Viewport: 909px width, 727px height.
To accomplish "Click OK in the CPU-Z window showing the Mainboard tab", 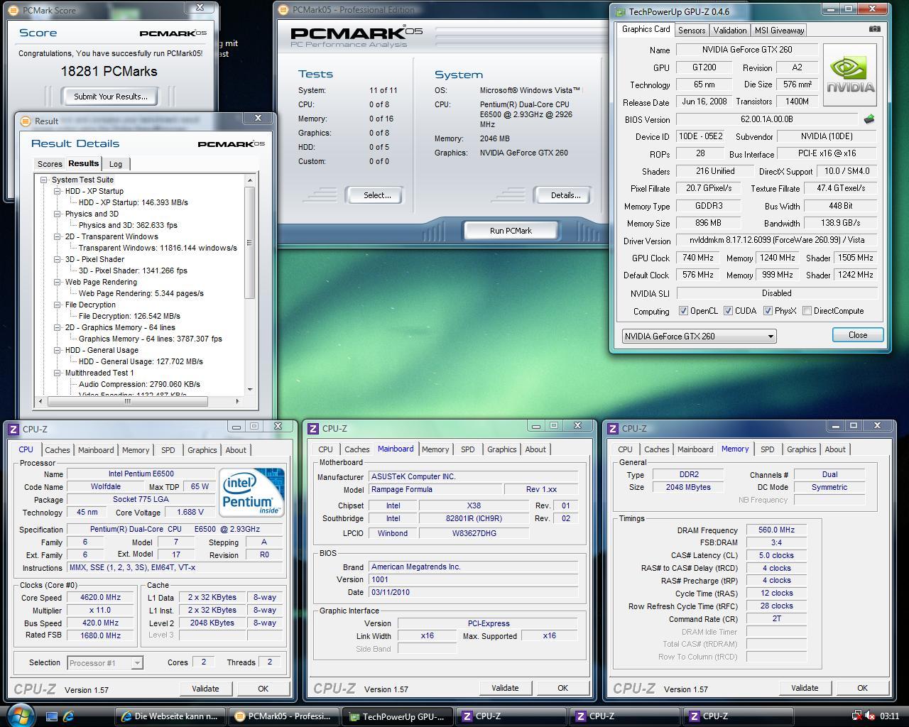I will (562, 687).
